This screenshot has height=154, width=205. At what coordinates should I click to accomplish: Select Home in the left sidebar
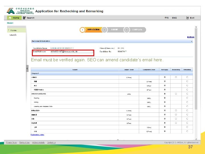tap(17, 30)
